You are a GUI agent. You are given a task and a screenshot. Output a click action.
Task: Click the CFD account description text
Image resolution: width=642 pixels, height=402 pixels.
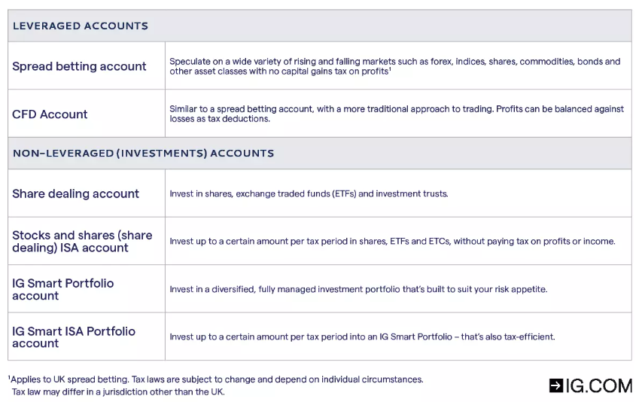[396, 114]
